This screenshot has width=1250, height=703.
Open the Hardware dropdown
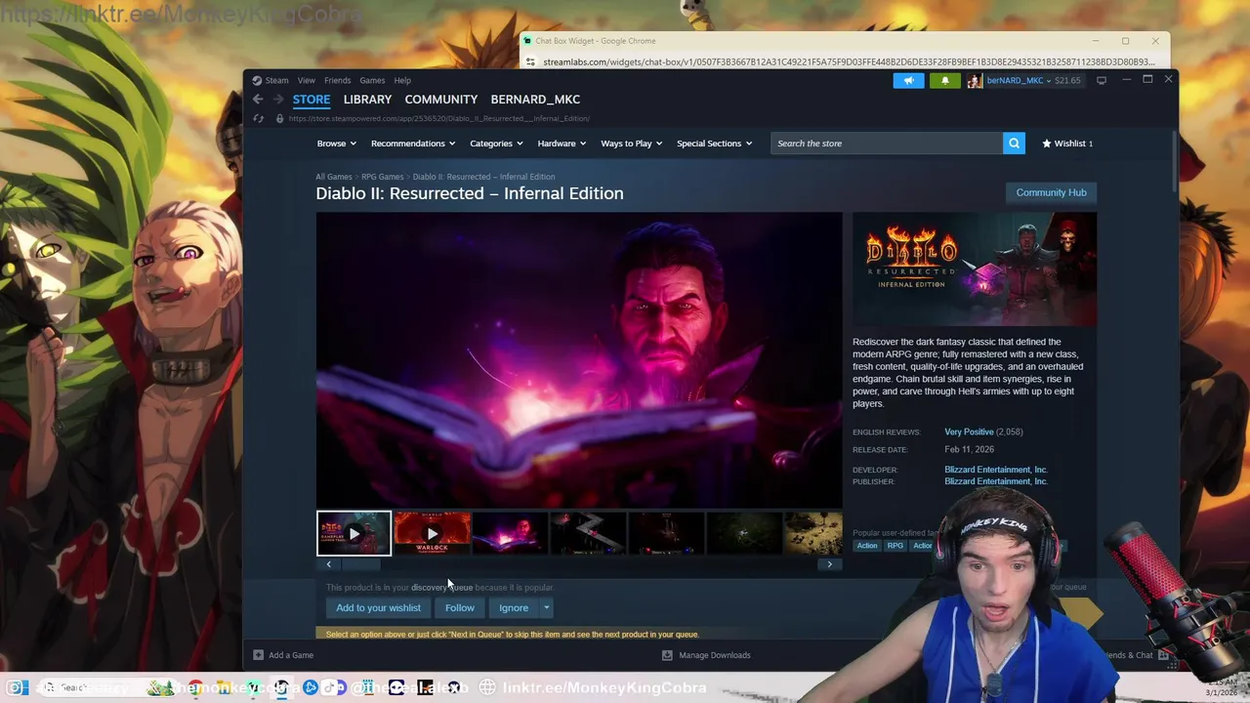(x=562, y=144)
